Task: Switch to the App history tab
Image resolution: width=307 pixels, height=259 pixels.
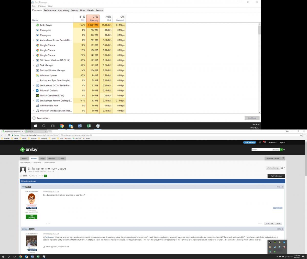Action: [x=63, y=10]
